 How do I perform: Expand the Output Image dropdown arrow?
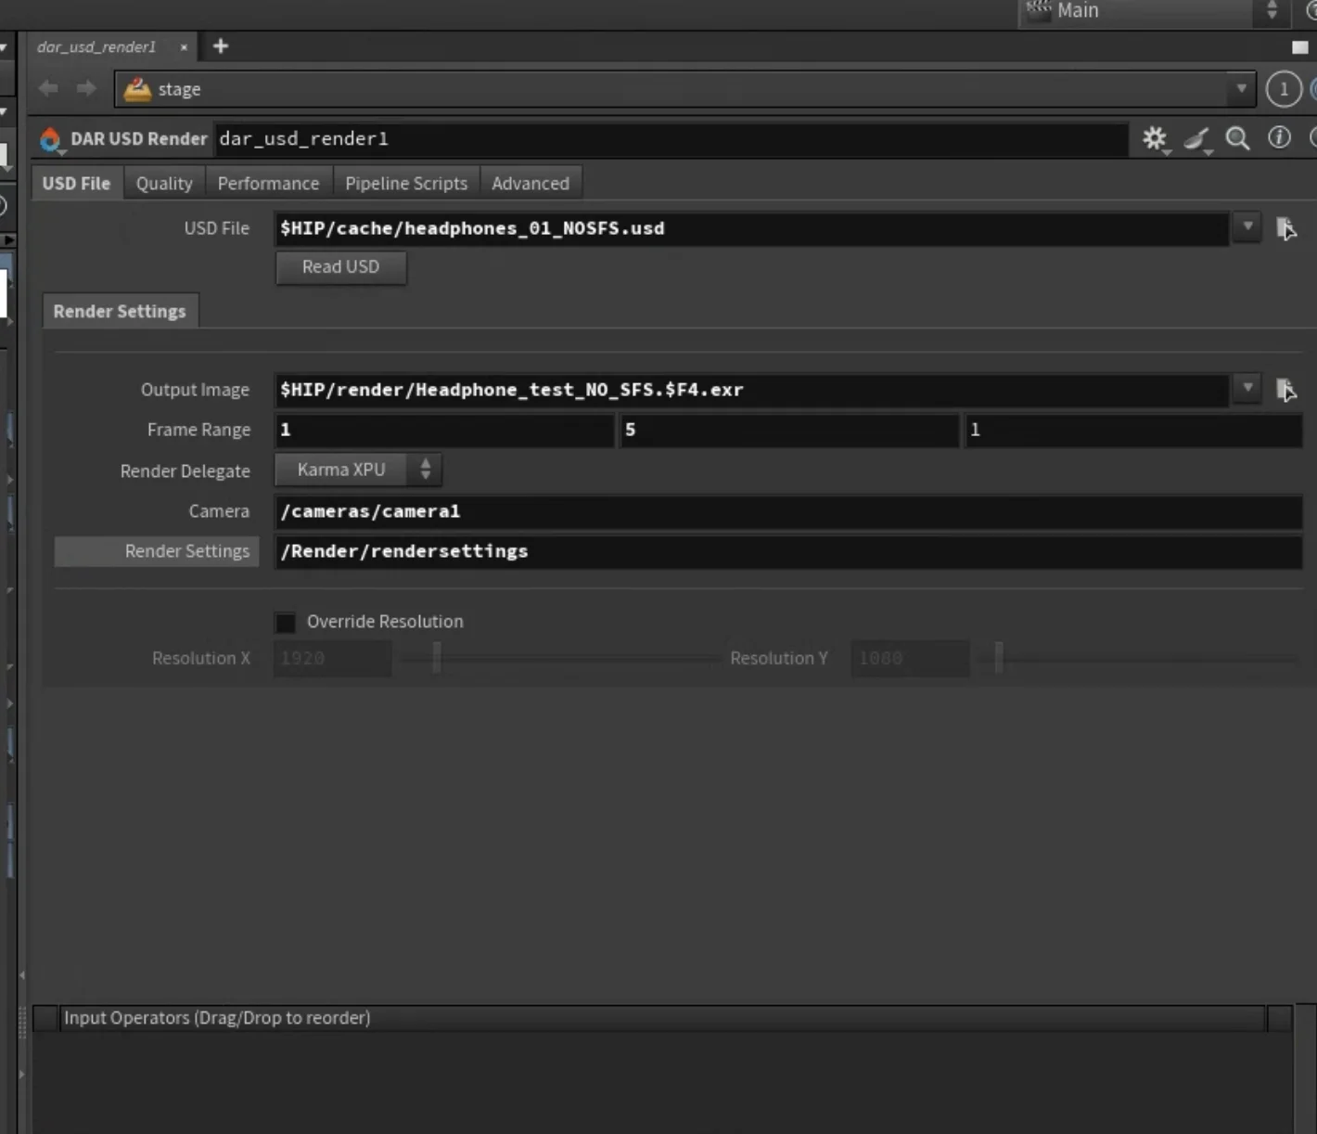(1247, 389)
